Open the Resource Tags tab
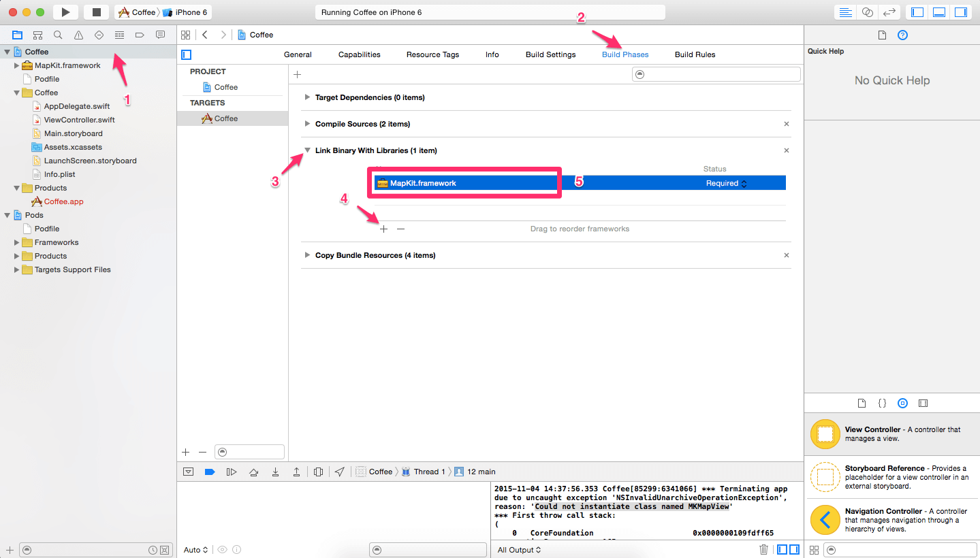980x558 pixels. (432, 54)
